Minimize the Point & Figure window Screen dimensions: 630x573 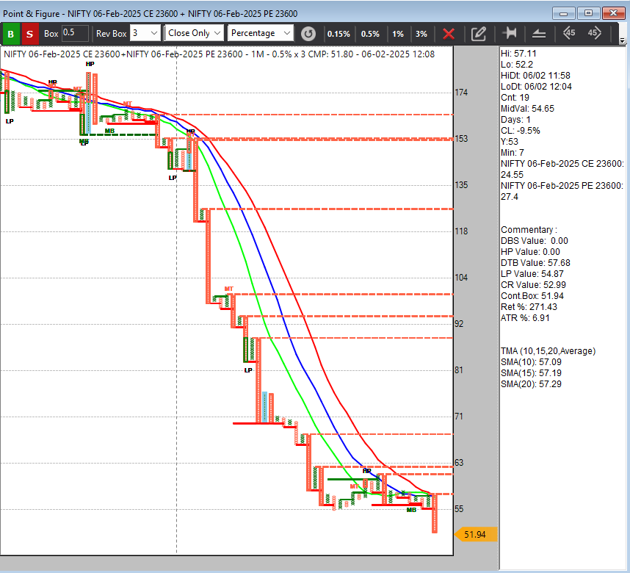564,13
